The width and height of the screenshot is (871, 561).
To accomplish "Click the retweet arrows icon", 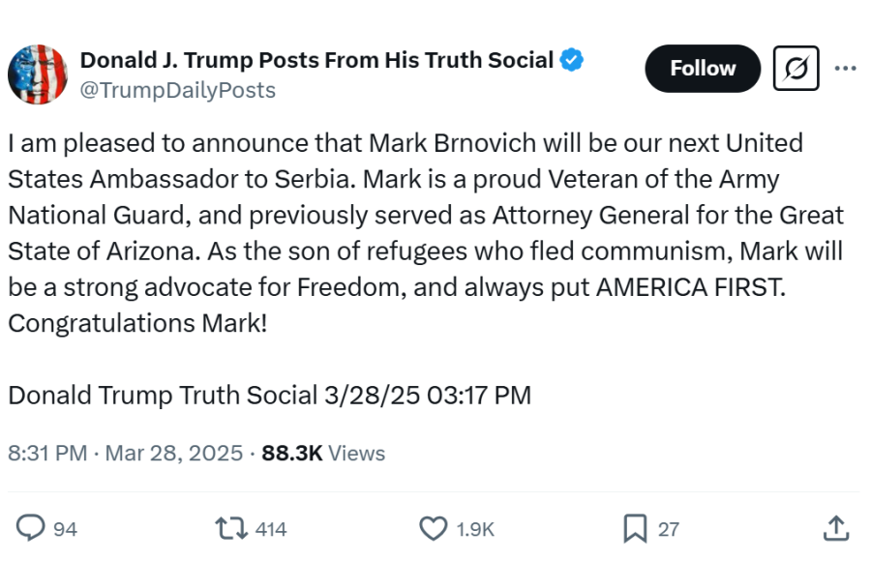I will coord(229,529).
